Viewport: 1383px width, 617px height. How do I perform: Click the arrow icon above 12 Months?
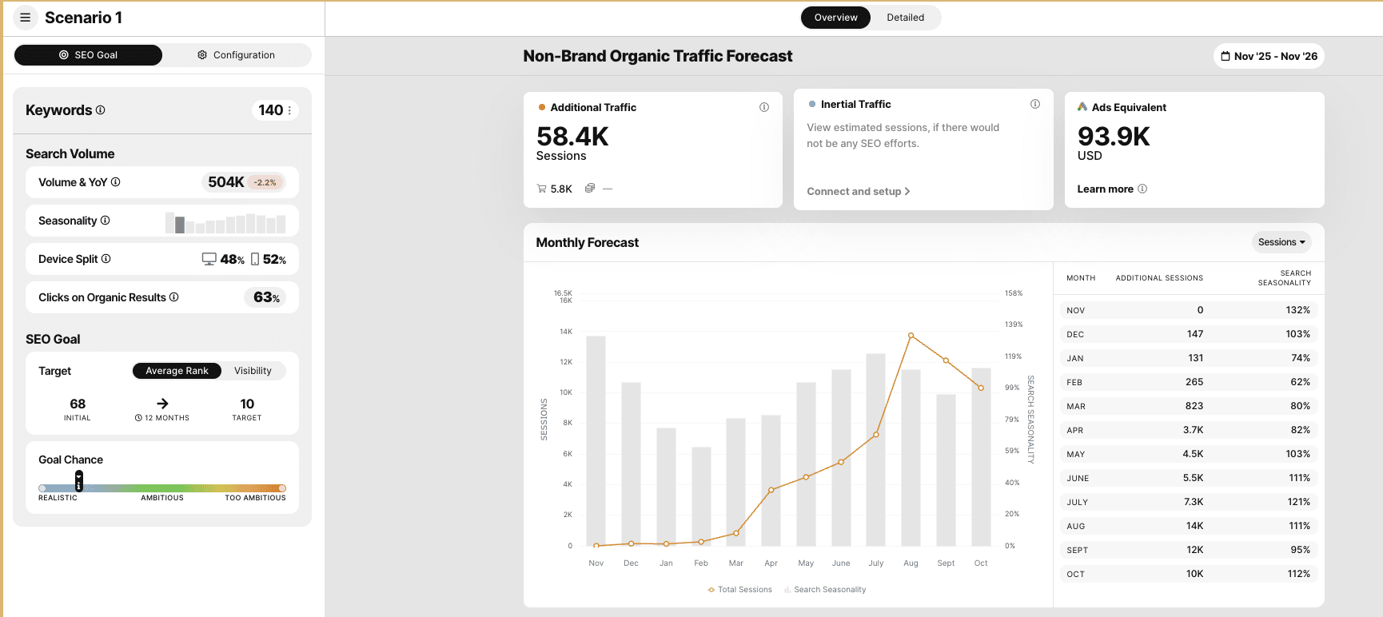[162, 404]
